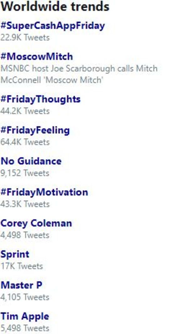Open the #FridayFeeling trend

click(x=35, y=131)
